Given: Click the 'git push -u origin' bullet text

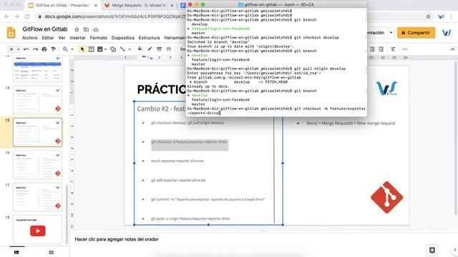Looking at the screenshot, I should (190, 218).
